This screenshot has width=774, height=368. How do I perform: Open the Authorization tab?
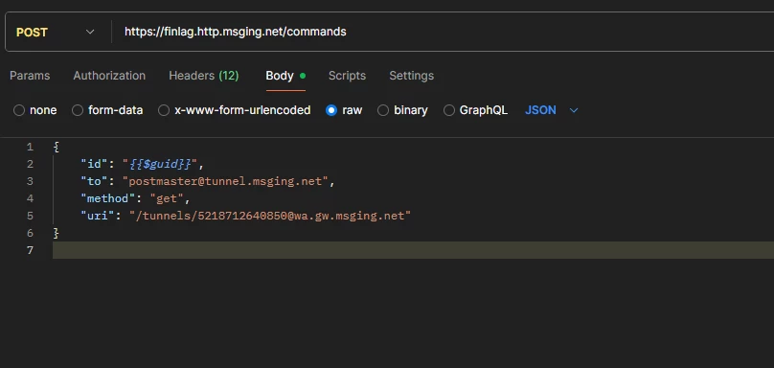109,76
